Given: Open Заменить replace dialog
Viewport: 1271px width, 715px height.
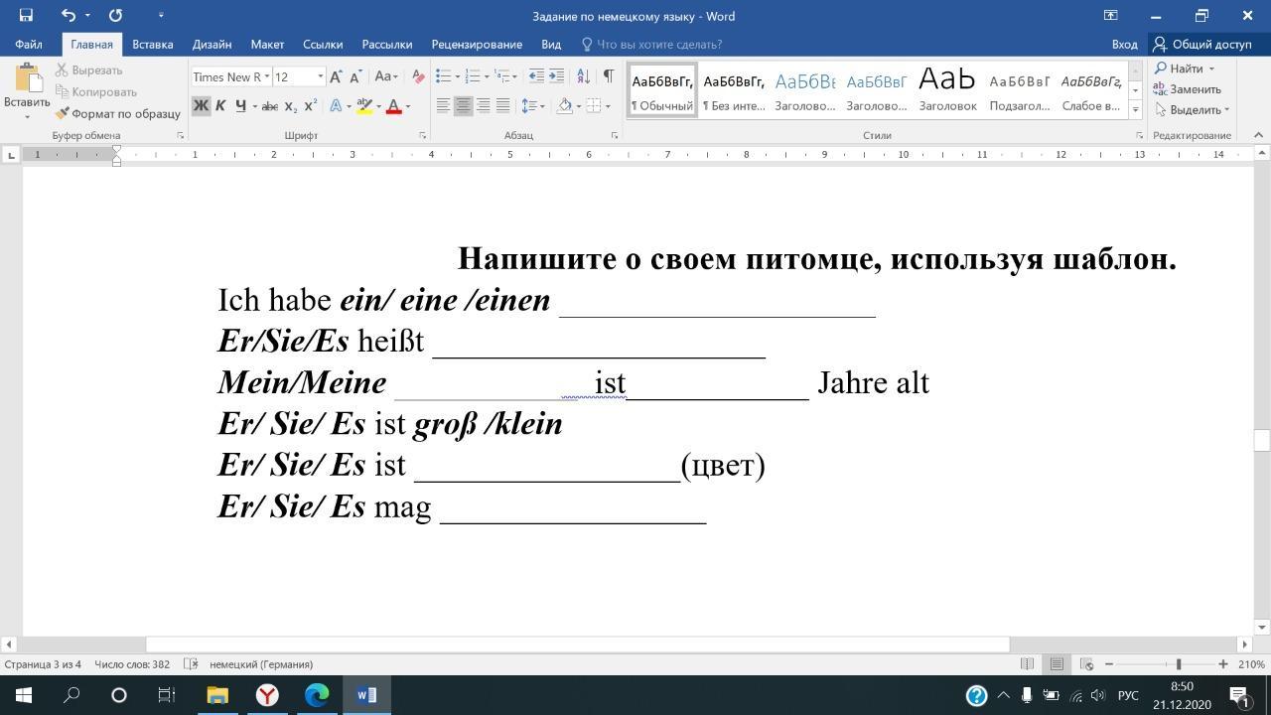Looking at the screenshot, I should click(1188, 89).
